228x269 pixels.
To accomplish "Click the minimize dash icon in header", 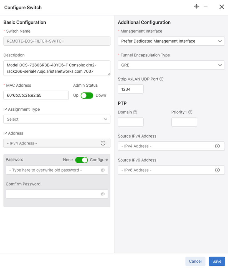I will [x=206, y=7].
